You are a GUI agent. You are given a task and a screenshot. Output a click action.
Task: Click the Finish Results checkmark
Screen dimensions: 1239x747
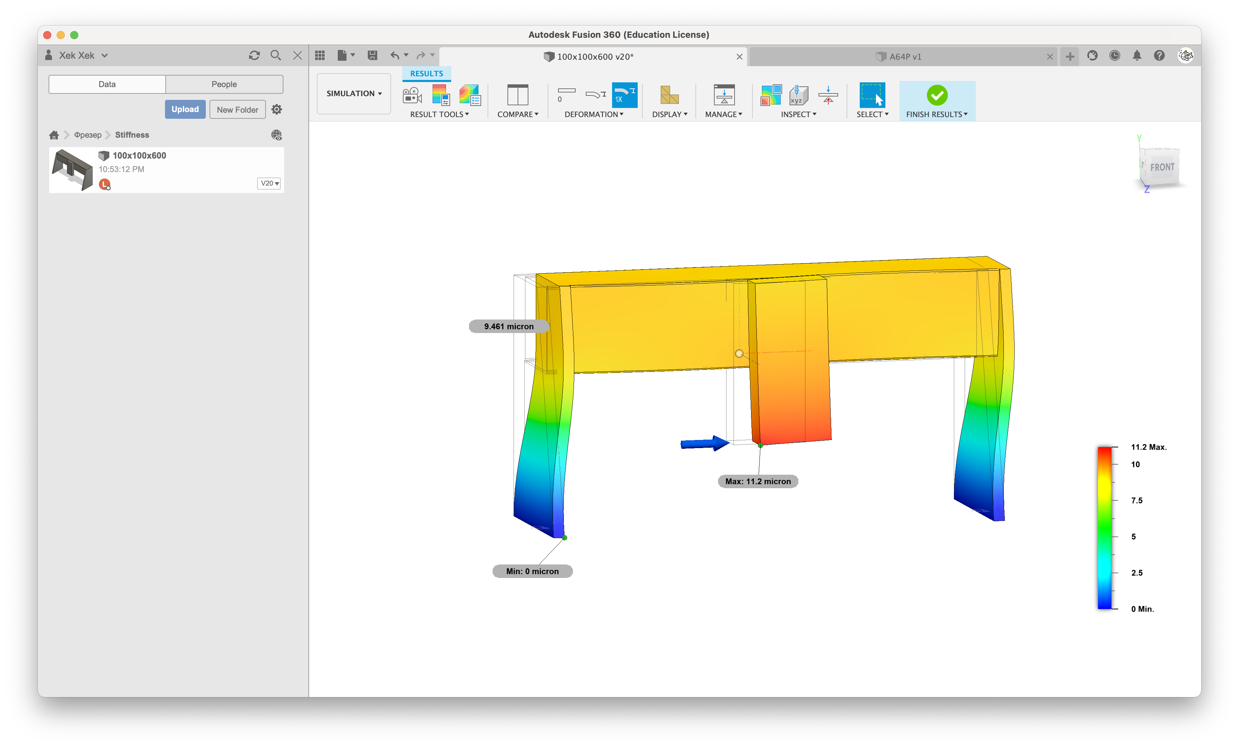pos(937,95)
